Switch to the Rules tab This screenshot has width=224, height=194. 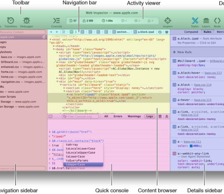[207, 32]
